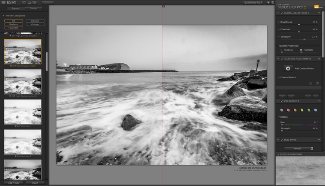Screen dimensions: 325x186
Task: Select the Classic preset category
Action: point(35,21)
